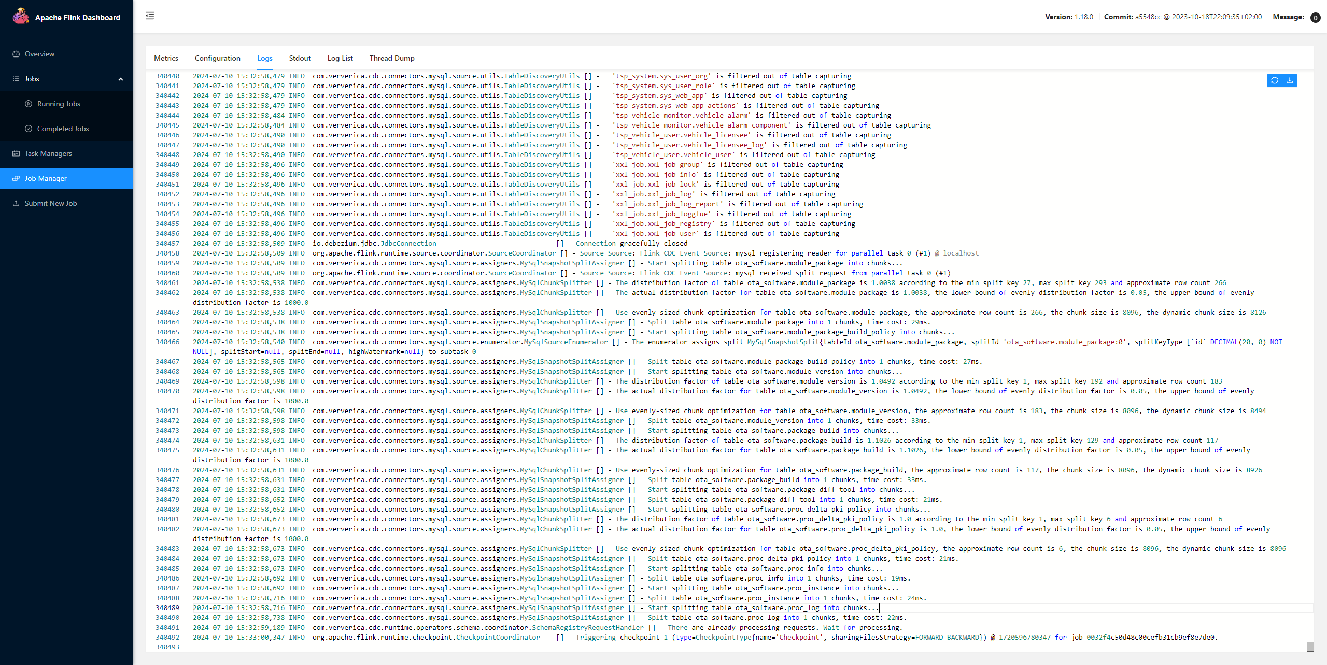This screenshot has height=665, width=1327.
Task: Go to Overview in the sidebar
Action: click(x=66, y=54)
